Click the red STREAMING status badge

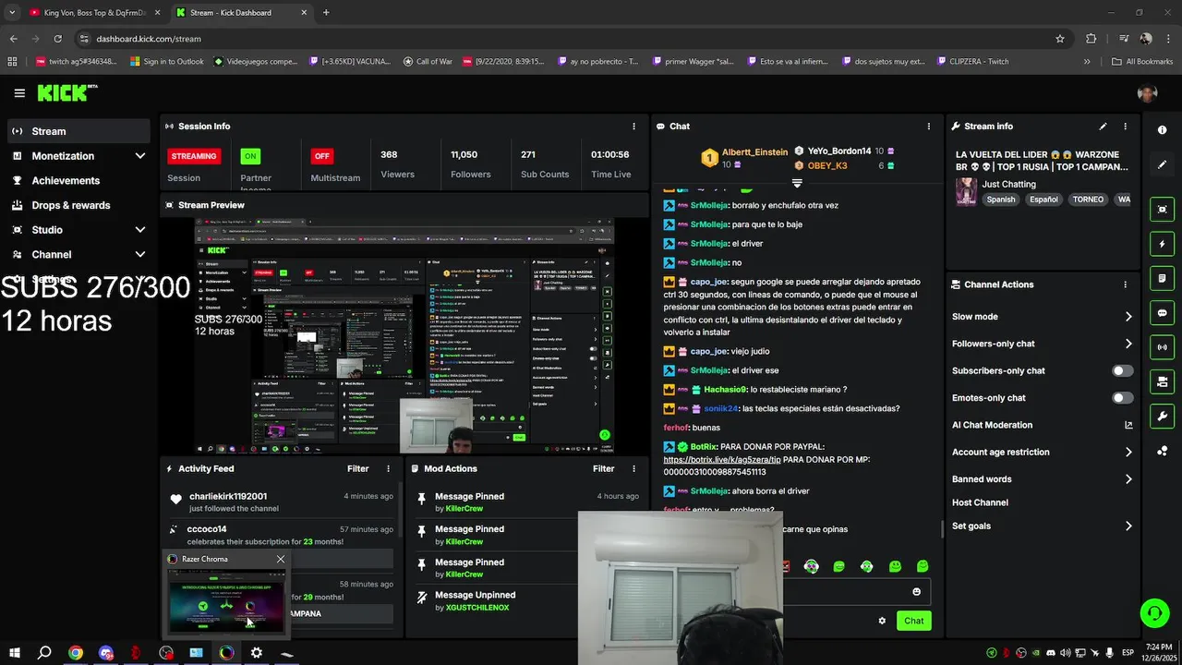pos(194,156)
